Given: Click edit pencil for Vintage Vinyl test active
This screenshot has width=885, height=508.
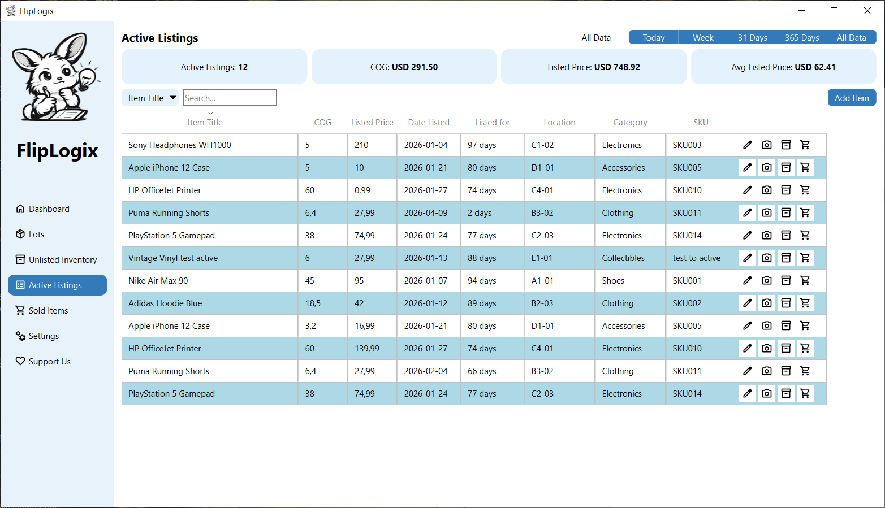Looking at the screenshot, I should 747,258.
